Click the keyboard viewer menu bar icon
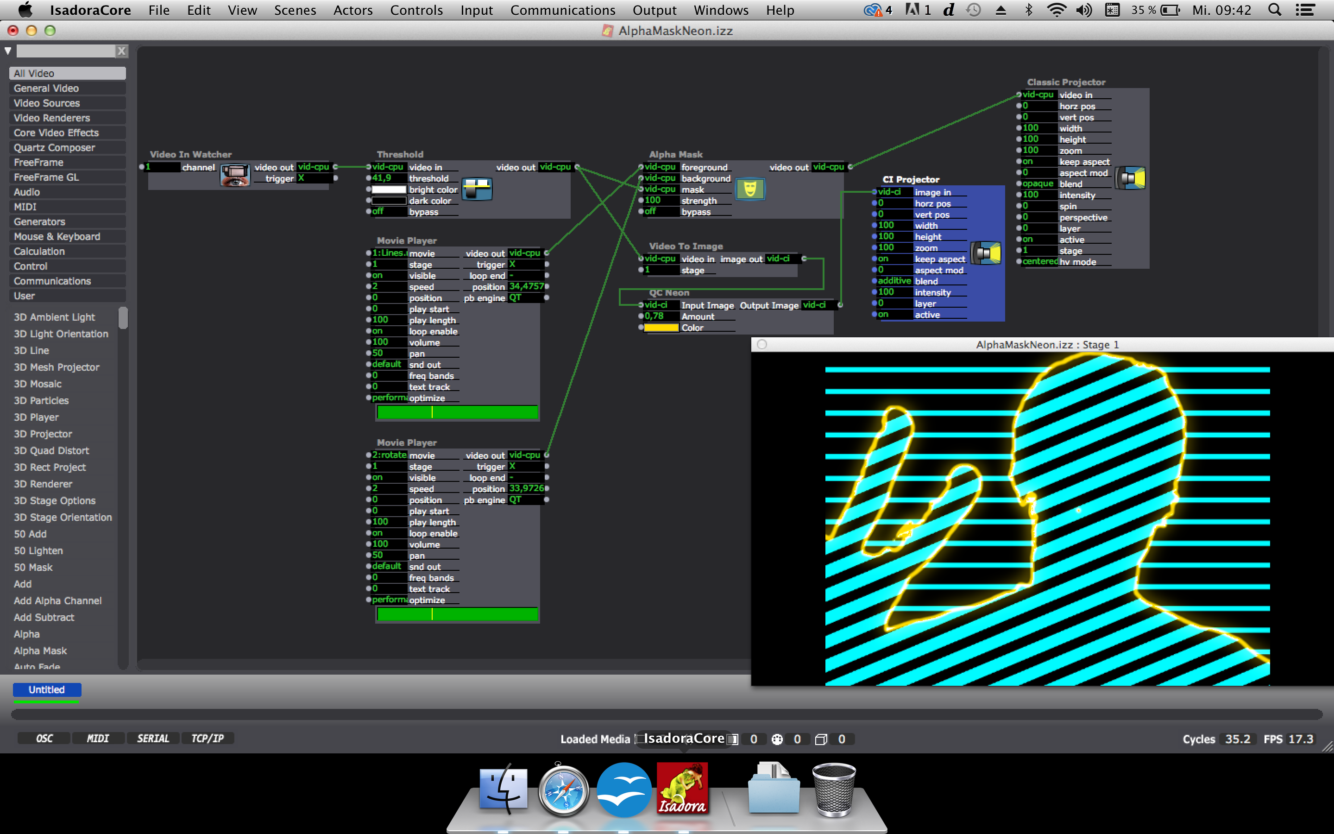This screenshot has width=1334, height=834. click(x=1112, y=10)
